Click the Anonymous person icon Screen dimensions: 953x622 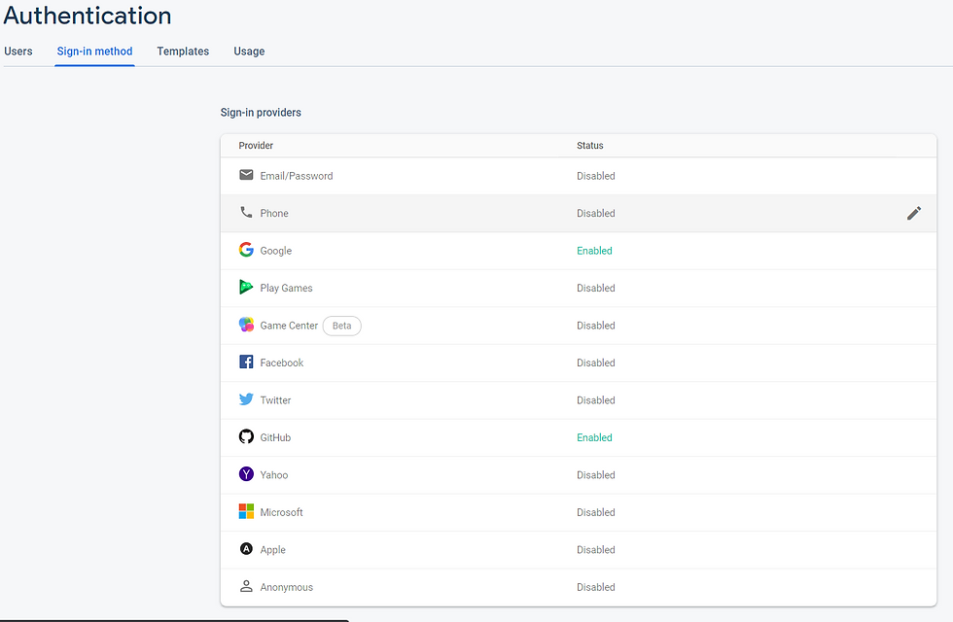(246, 586)
